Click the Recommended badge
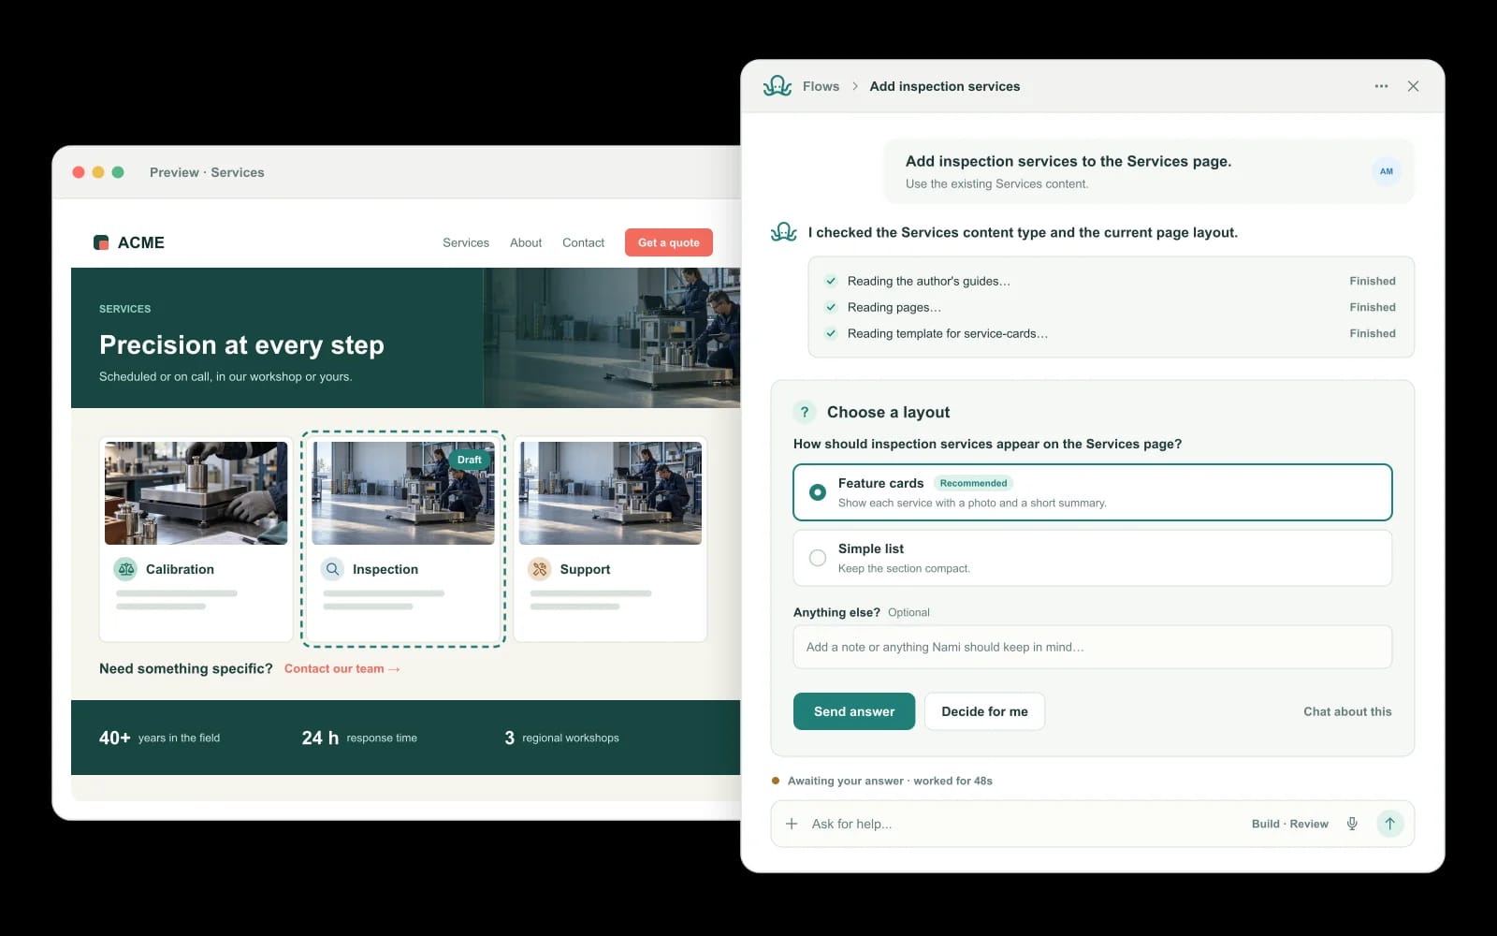Viewport: 1497px width, 936px height. (973, 483)
